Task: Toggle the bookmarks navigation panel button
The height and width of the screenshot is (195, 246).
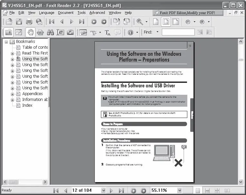Action: coord(8,32)
